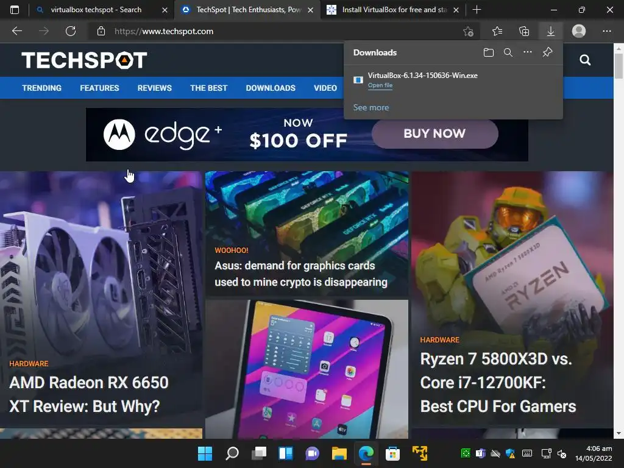This screenshot has height=468, width=624.
Task: Open Microsoft Store on the taskbar
Action: 392,453
